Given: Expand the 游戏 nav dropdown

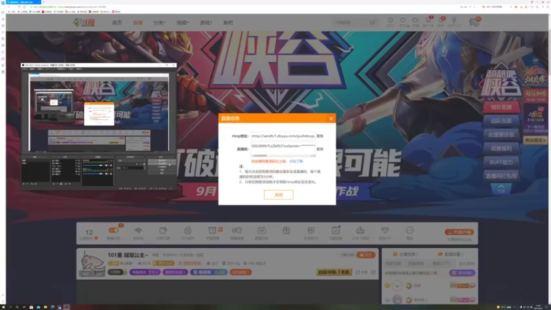Looking at the screenshot, I should (x=206, y=23).
